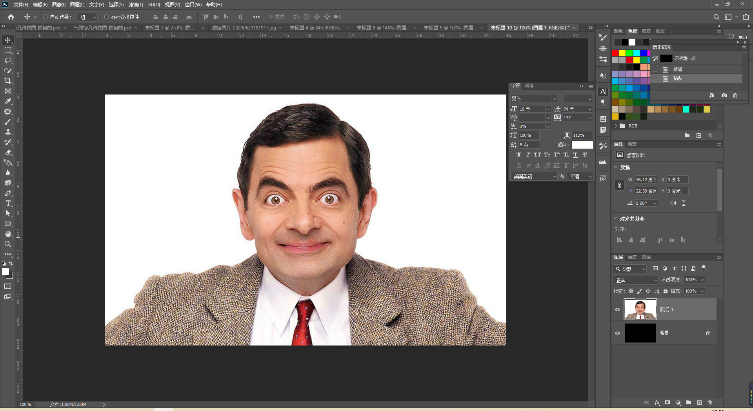Viewport: 753px width, 411px height.
Task: Click the Home icon in the options bar
Action: [x=11, y=17]
